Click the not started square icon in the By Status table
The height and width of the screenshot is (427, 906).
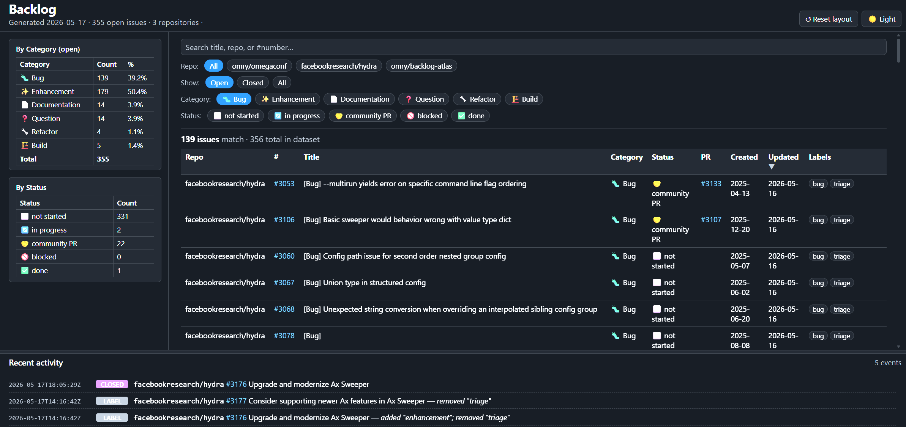click(25, 217)
